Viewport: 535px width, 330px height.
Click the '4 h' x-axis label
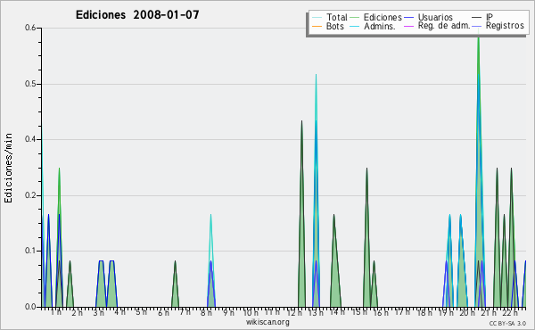[x=119, y=312]
